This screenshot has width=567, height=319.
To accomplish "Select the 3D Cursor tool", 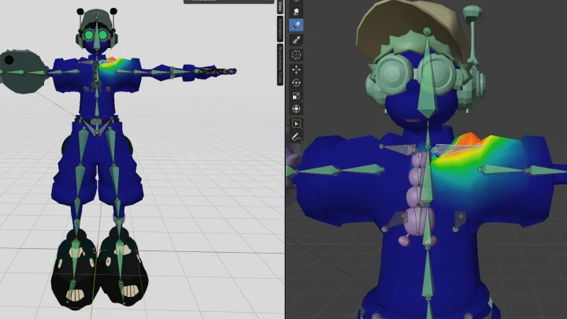I will tap(296, 55).
